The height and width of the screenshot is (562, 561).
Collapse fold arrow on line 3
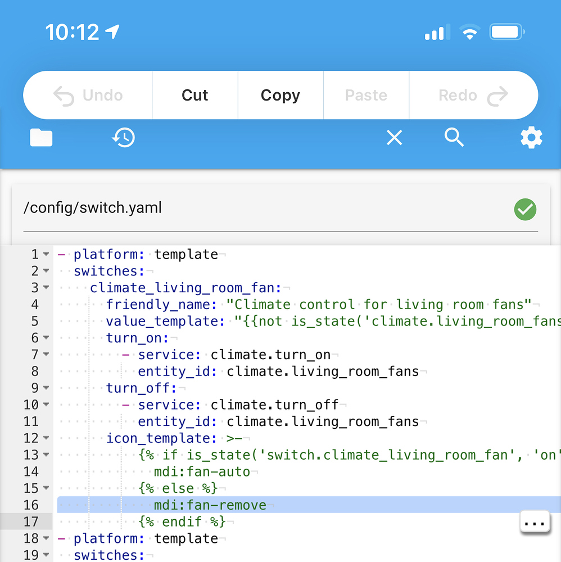(46, 287)
